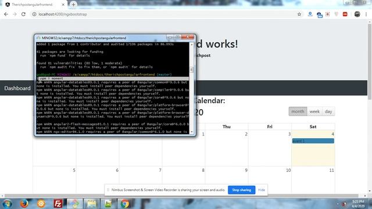The image size is (372, 209).
Task: Click the 'd works!' page heading
Action: click(217, 44)
